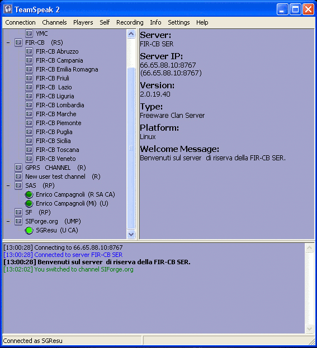The image size is (317, 348).
Task: Click the window resize grip corner
Action: [x=312, y=341]
